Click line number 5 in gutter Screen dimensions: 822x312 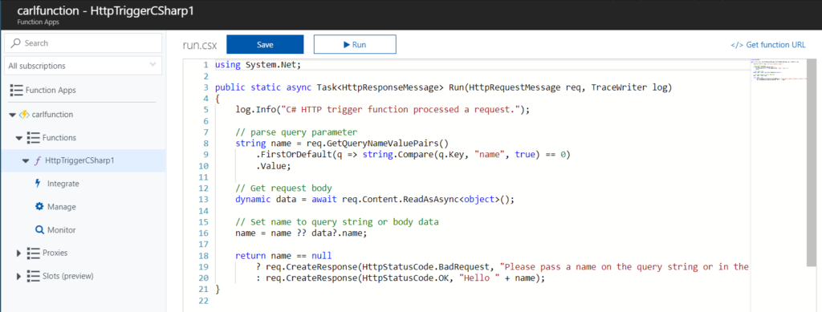[206, 109]
